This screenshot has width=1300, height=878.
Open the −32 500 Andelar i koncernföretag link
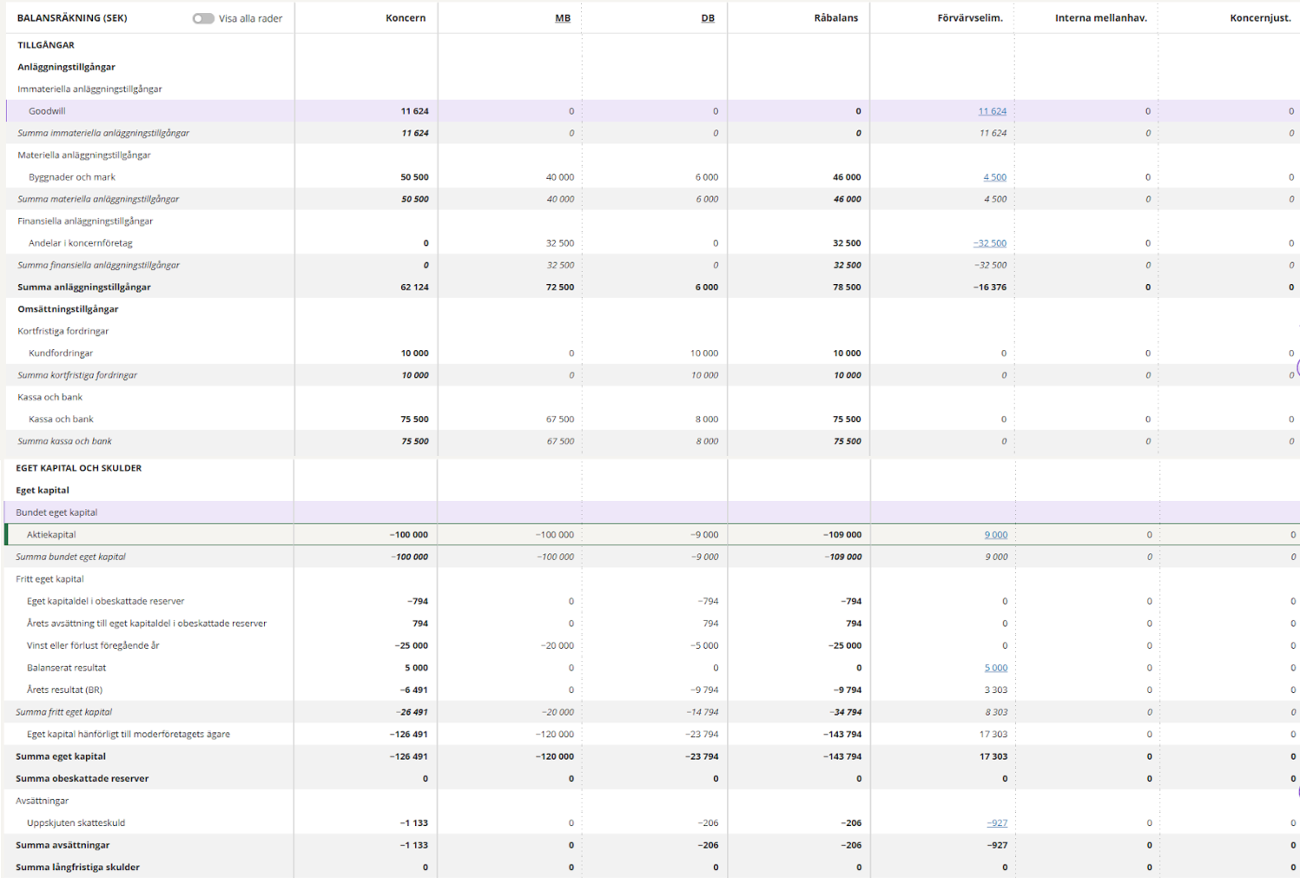coord(989,243)
